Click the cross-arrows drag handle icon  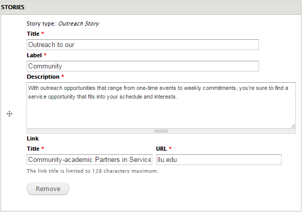[9, 113]
